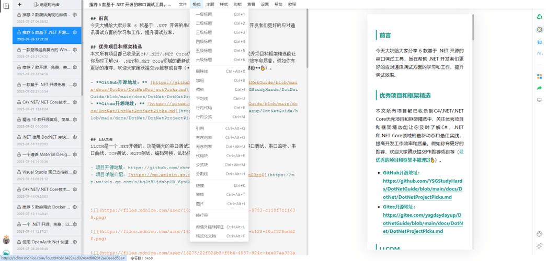Viewport: 546px width, 261px height.
Task: Open settings gear for Visual Studio 现已支持 article
Action: (74, 172)
